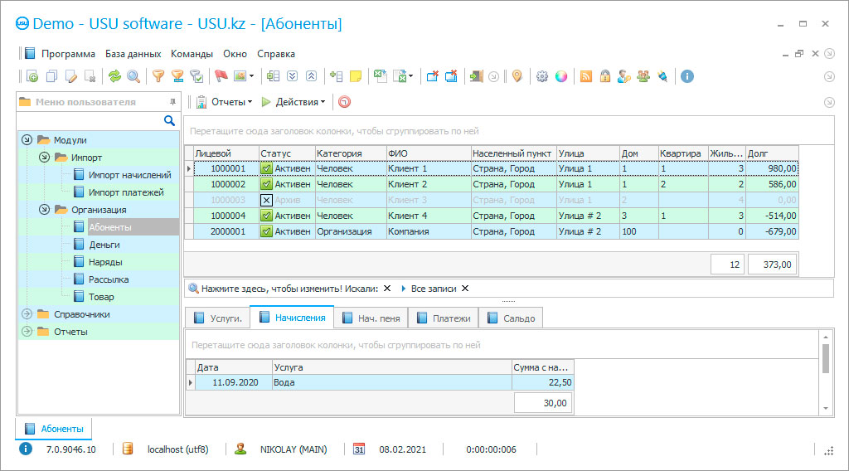Collapse the Организация tree node

click(x=45, y=210)
